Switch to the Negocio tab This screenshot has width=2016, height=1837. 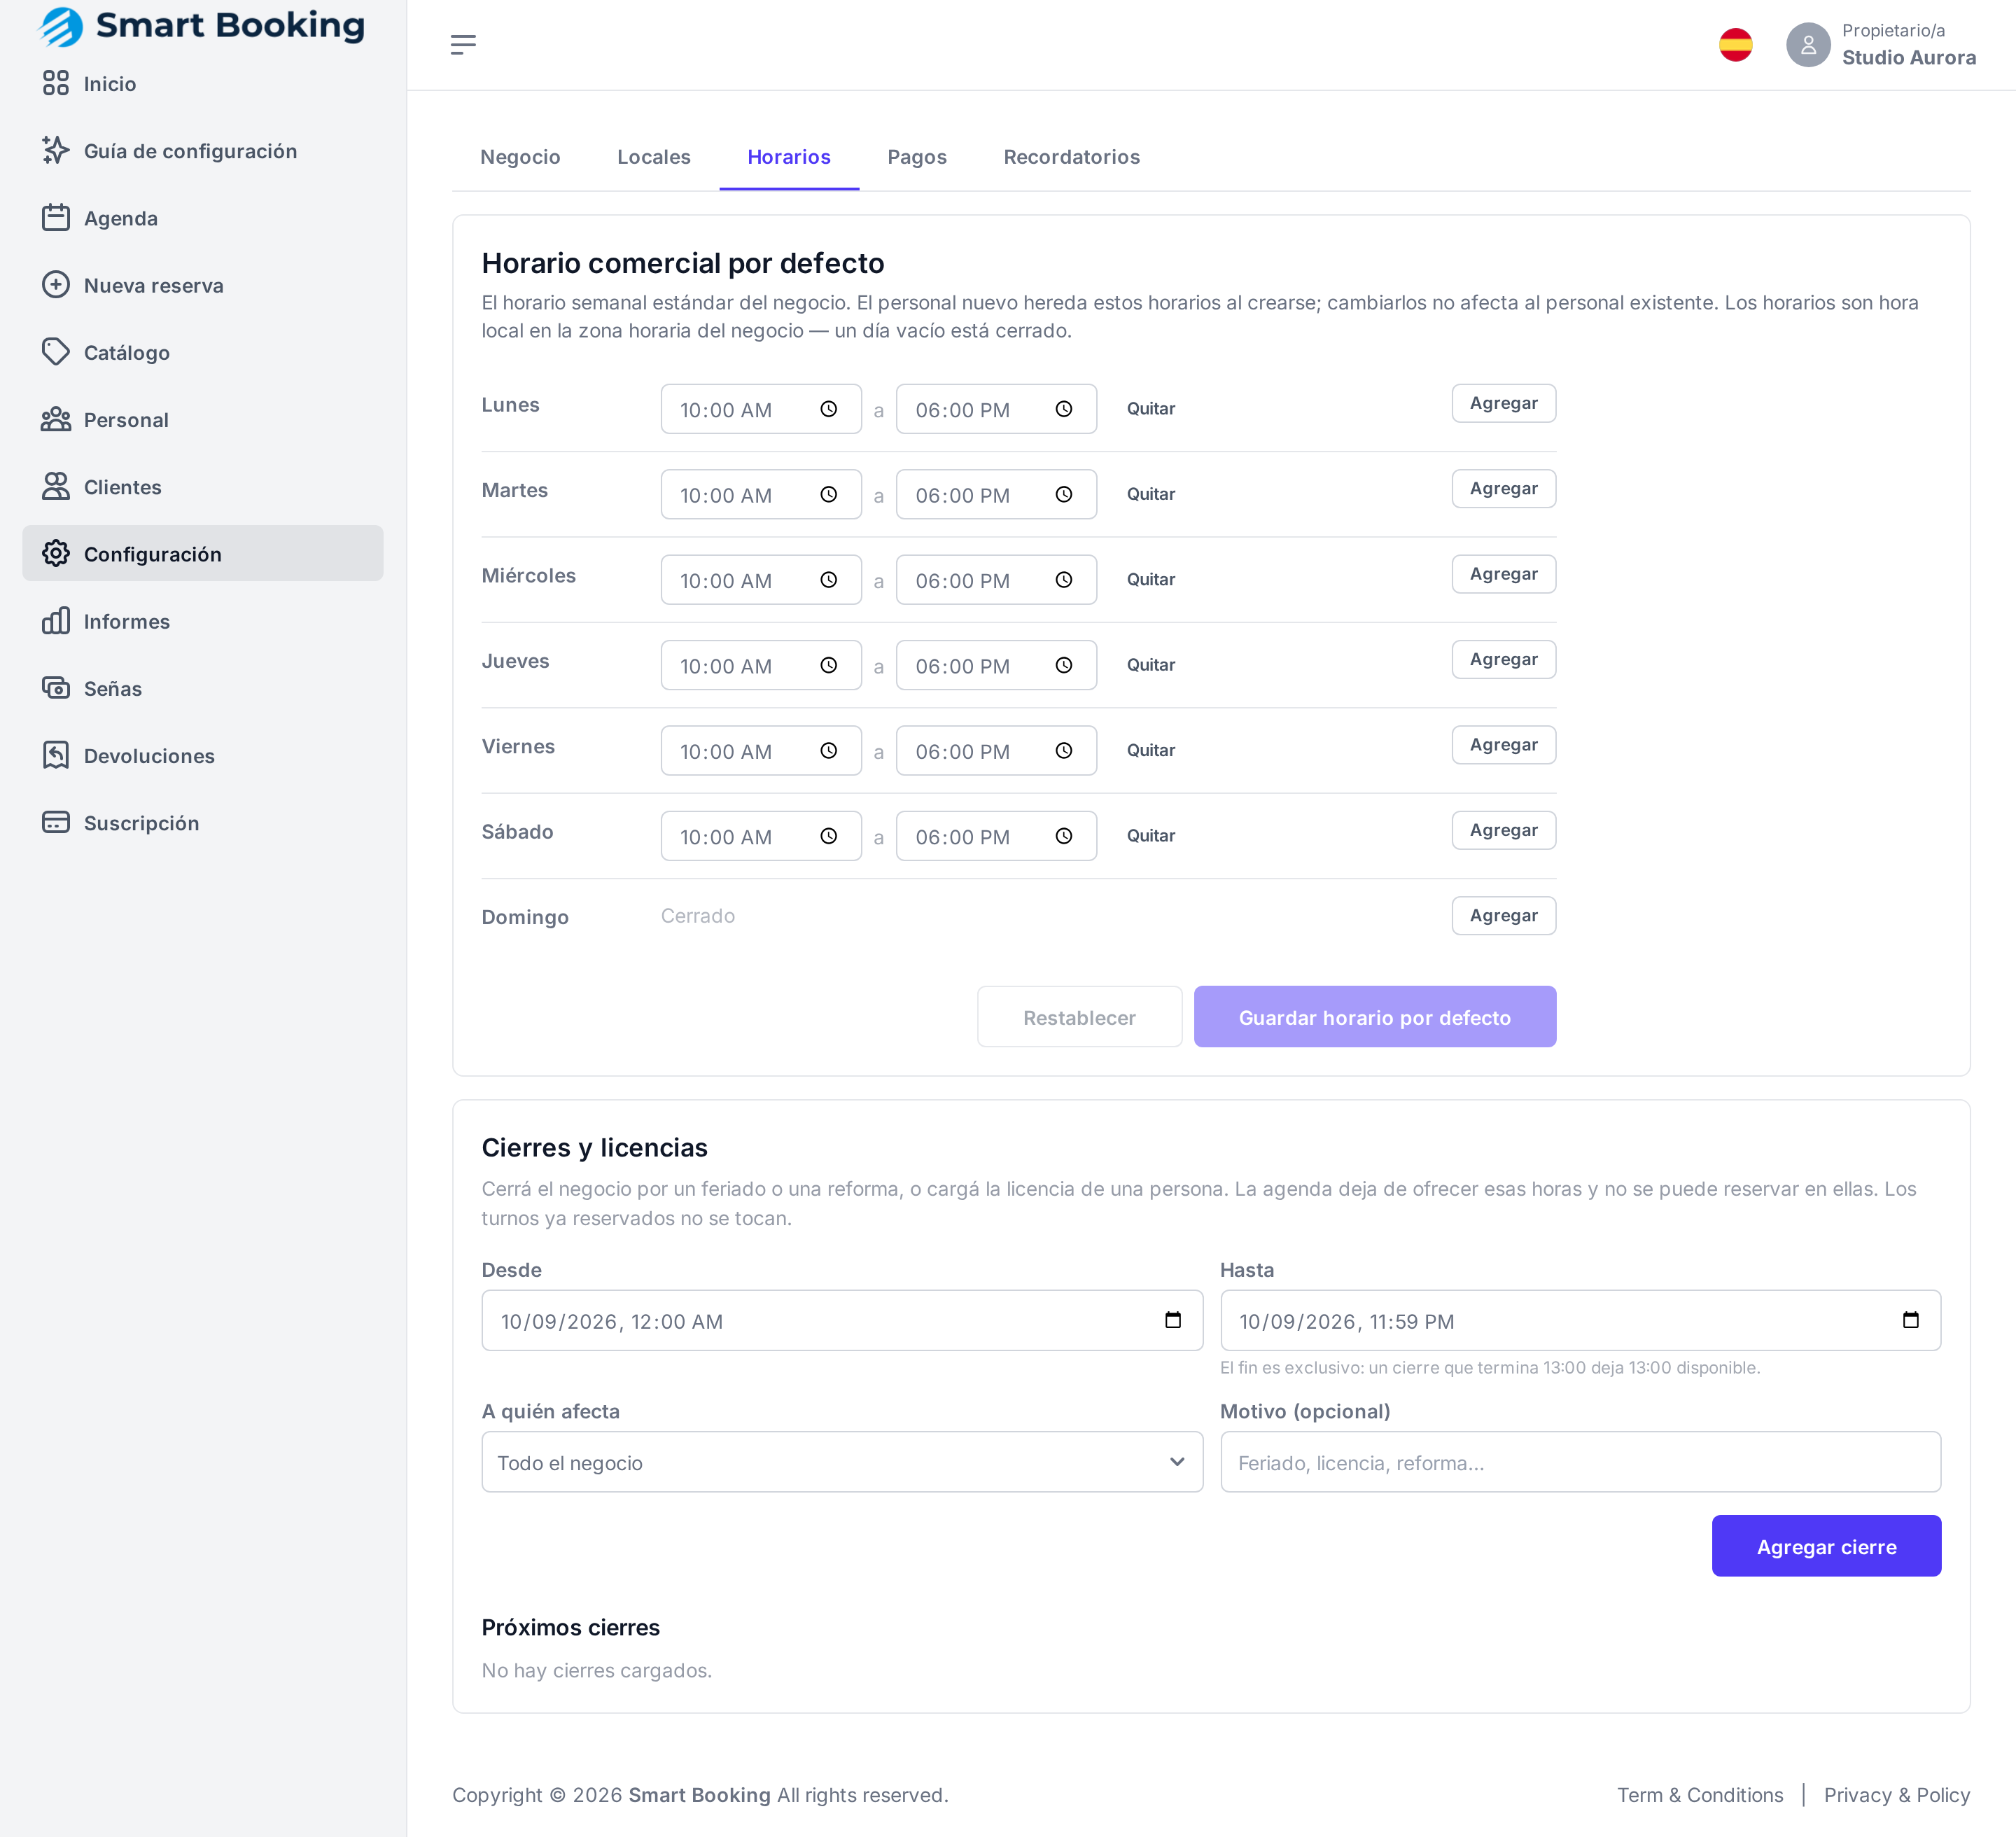(x=520, y=157)
